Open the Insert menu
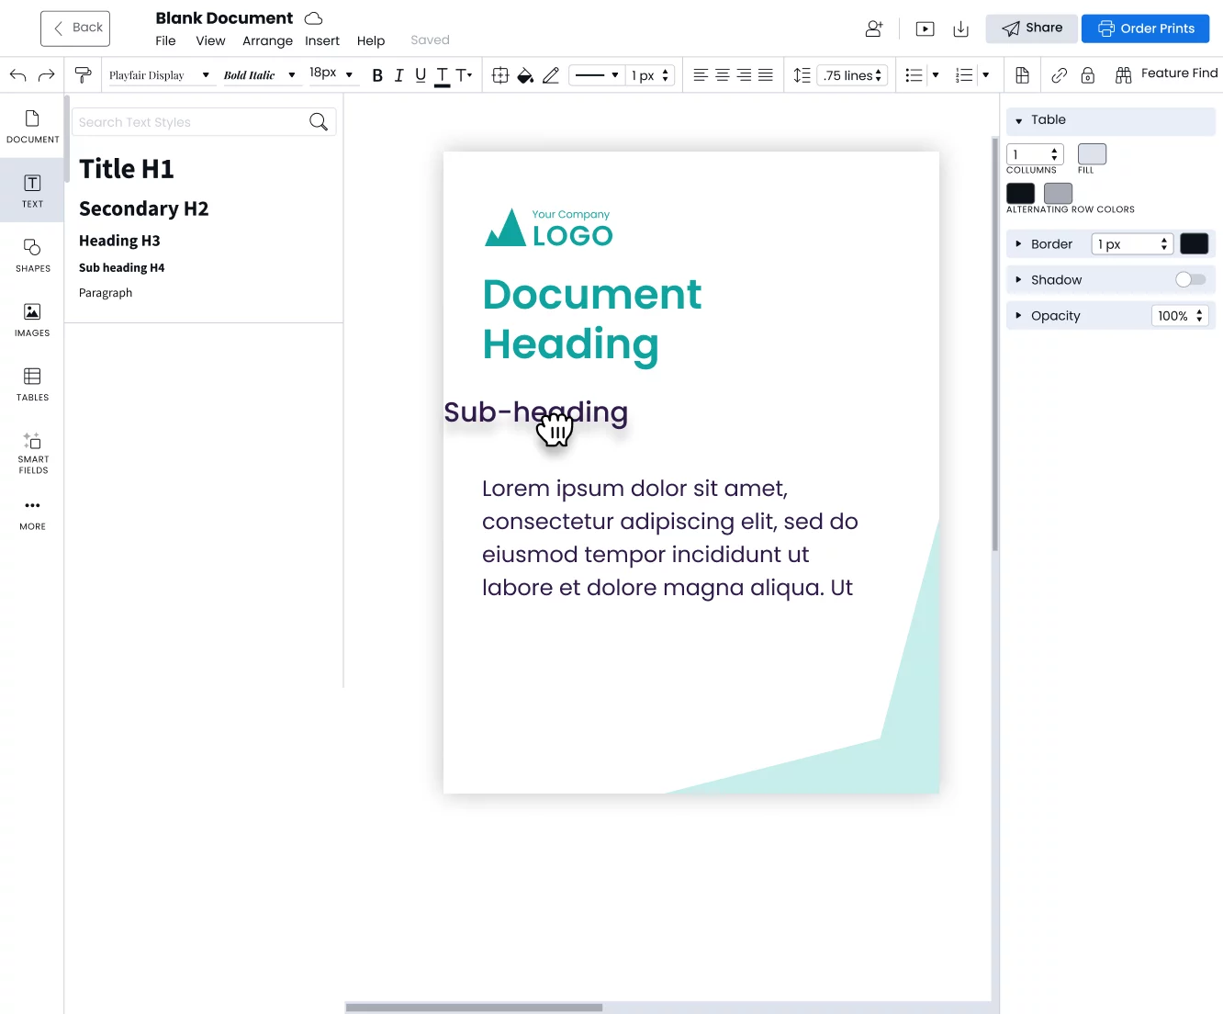The image size is (1223, 1014). [x=322, y=40]
